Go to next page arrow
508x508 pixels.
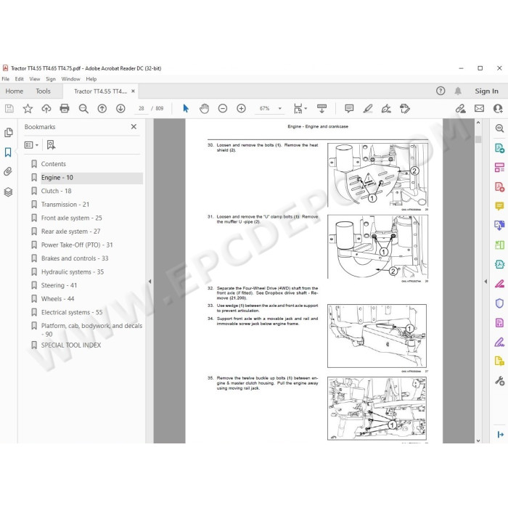120,109
